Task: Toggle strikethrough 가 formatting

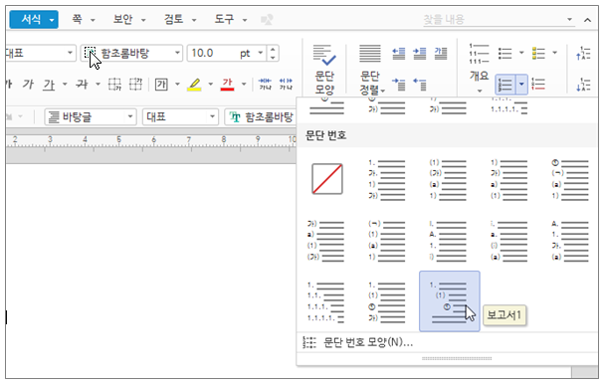Action: point(82,84)
